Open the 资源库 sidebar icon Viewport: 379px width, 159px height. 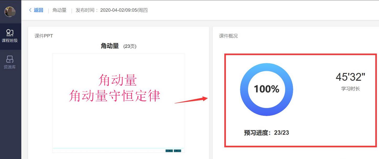(x=10, y=59)
